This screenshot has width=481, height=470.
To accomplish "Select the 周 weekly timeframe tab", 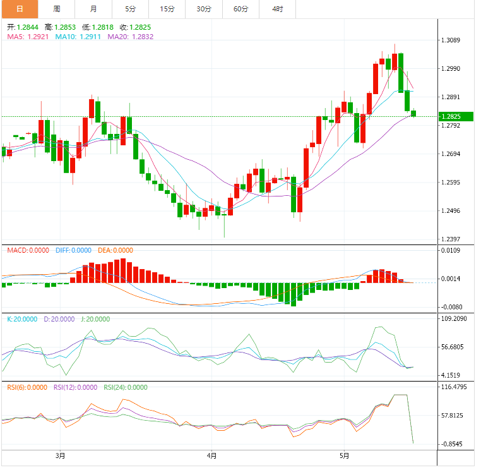I will tap(57, 9).
